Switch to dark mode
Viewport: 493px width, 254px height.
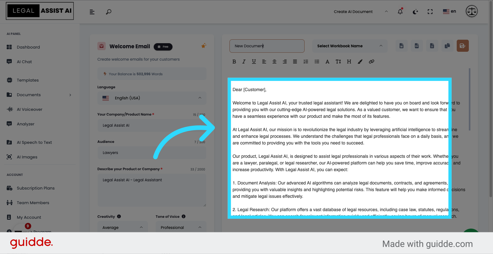click(415, 12)
